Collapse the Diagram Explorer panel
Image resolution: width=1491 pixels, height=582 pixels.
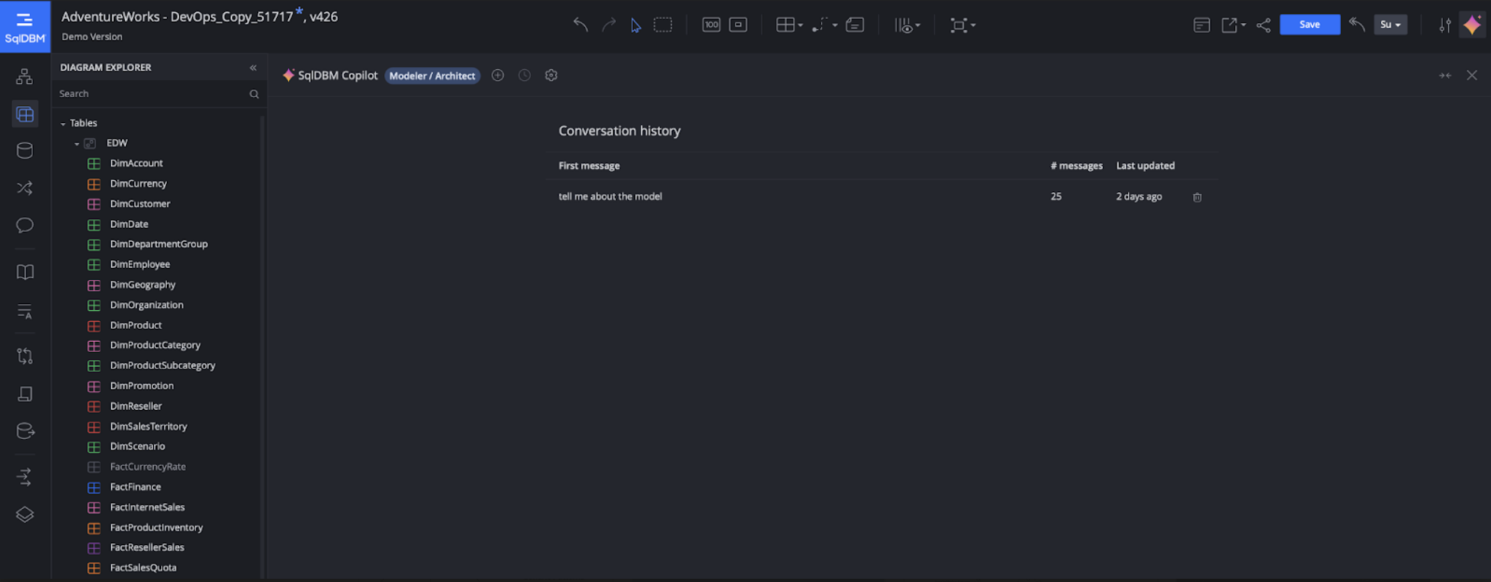[253, 68]
